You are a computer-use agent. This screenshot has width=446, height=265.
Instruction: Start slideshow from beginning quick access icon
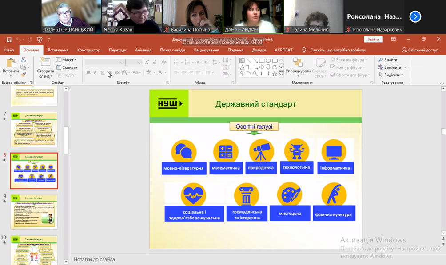point(39,40)
